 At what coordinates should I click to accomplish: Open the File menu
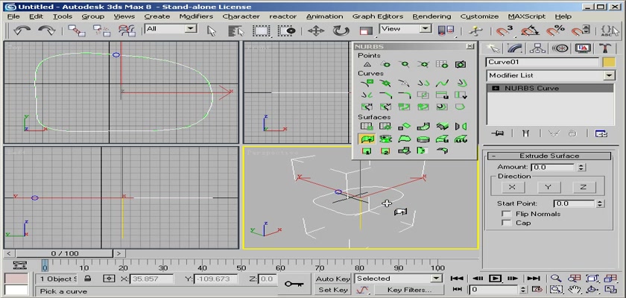point(13,16)
